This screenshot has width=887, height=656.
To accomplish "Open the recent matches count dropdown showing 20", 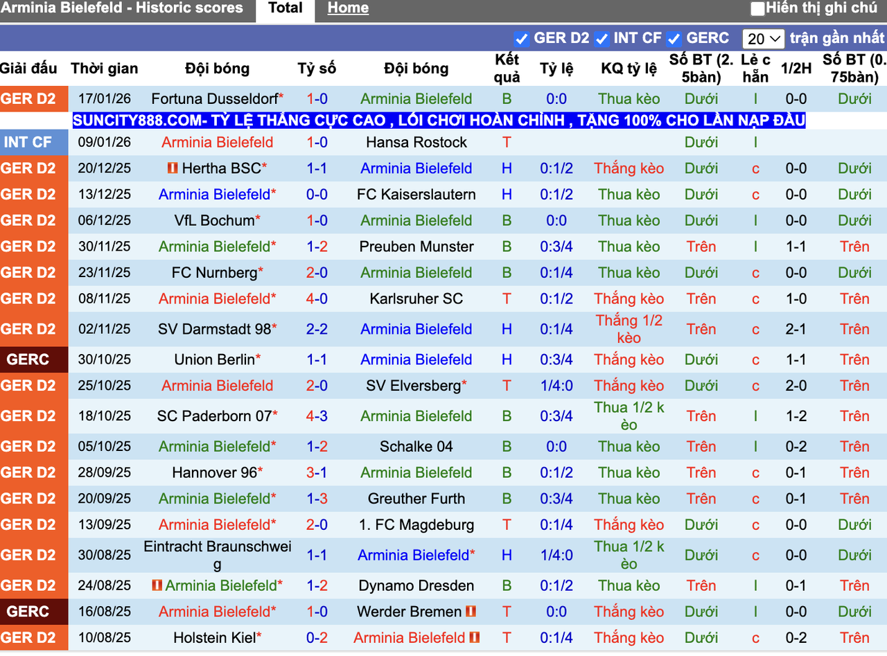I will (762, 38).
